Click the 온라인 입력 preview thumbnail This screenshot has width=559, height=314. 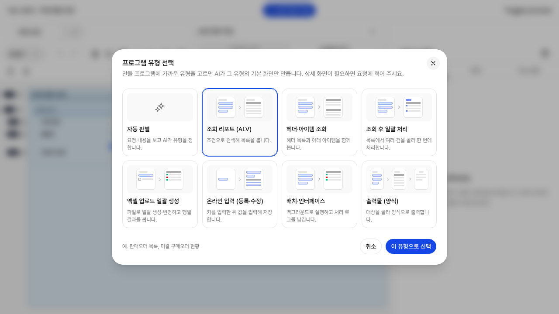click(240, 179)
